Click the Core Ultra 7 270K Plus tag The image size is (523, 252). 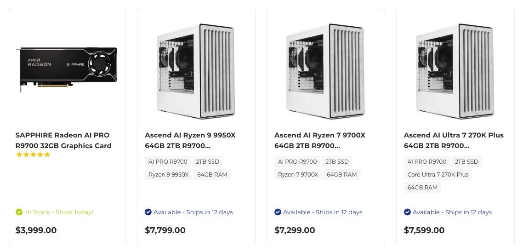438,175
